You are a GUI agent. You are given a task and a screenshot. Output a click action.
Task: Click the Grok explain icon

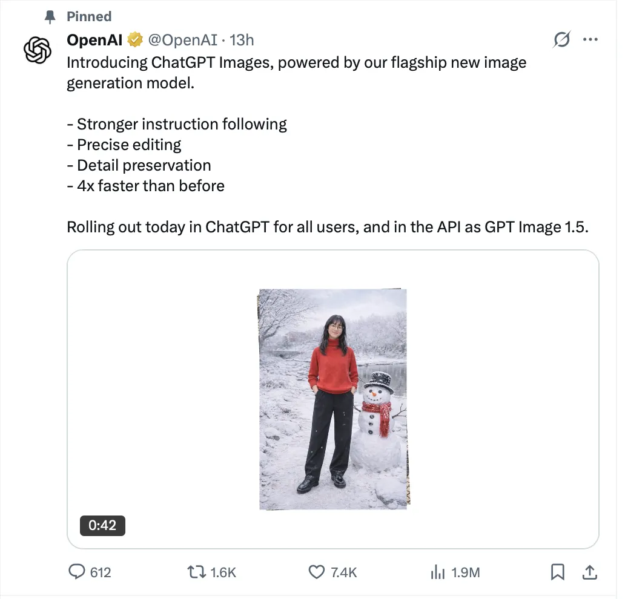pyautogui.click(x=561, y=39)
